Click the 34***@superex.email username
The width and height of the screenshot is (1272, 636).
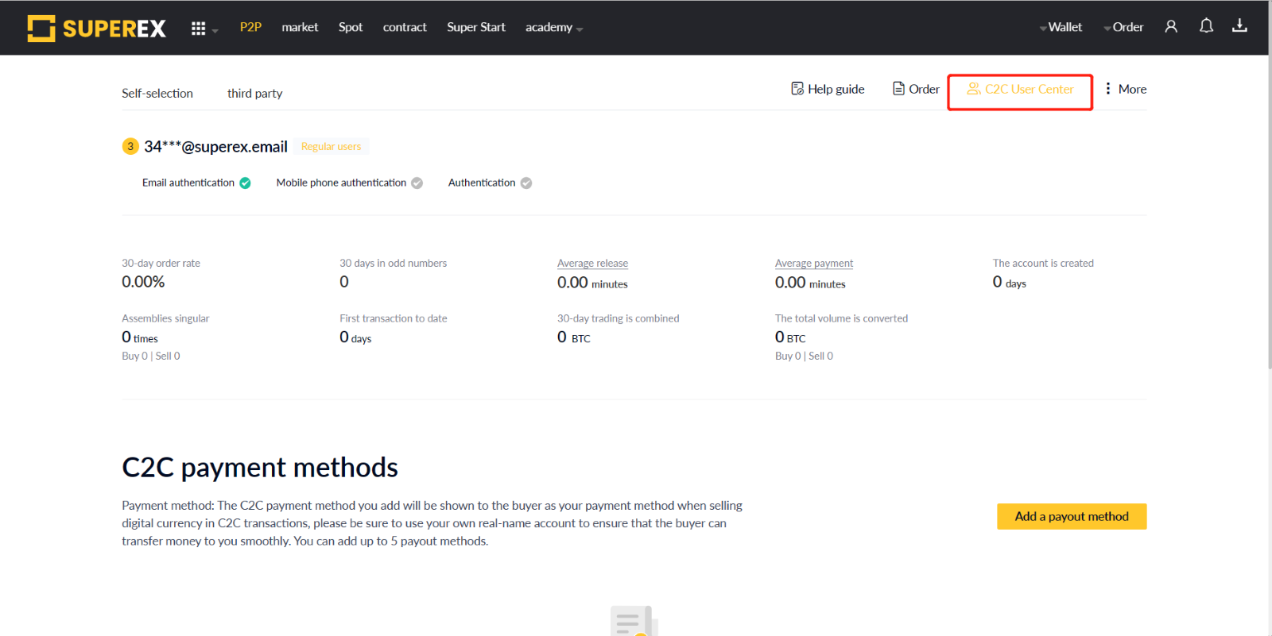[215, 146]
